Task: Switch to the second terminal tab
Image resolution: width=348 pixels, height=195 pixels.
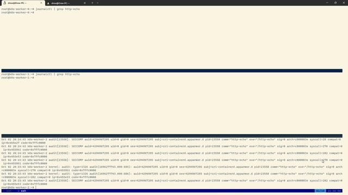Action: (x=66, y=3)
